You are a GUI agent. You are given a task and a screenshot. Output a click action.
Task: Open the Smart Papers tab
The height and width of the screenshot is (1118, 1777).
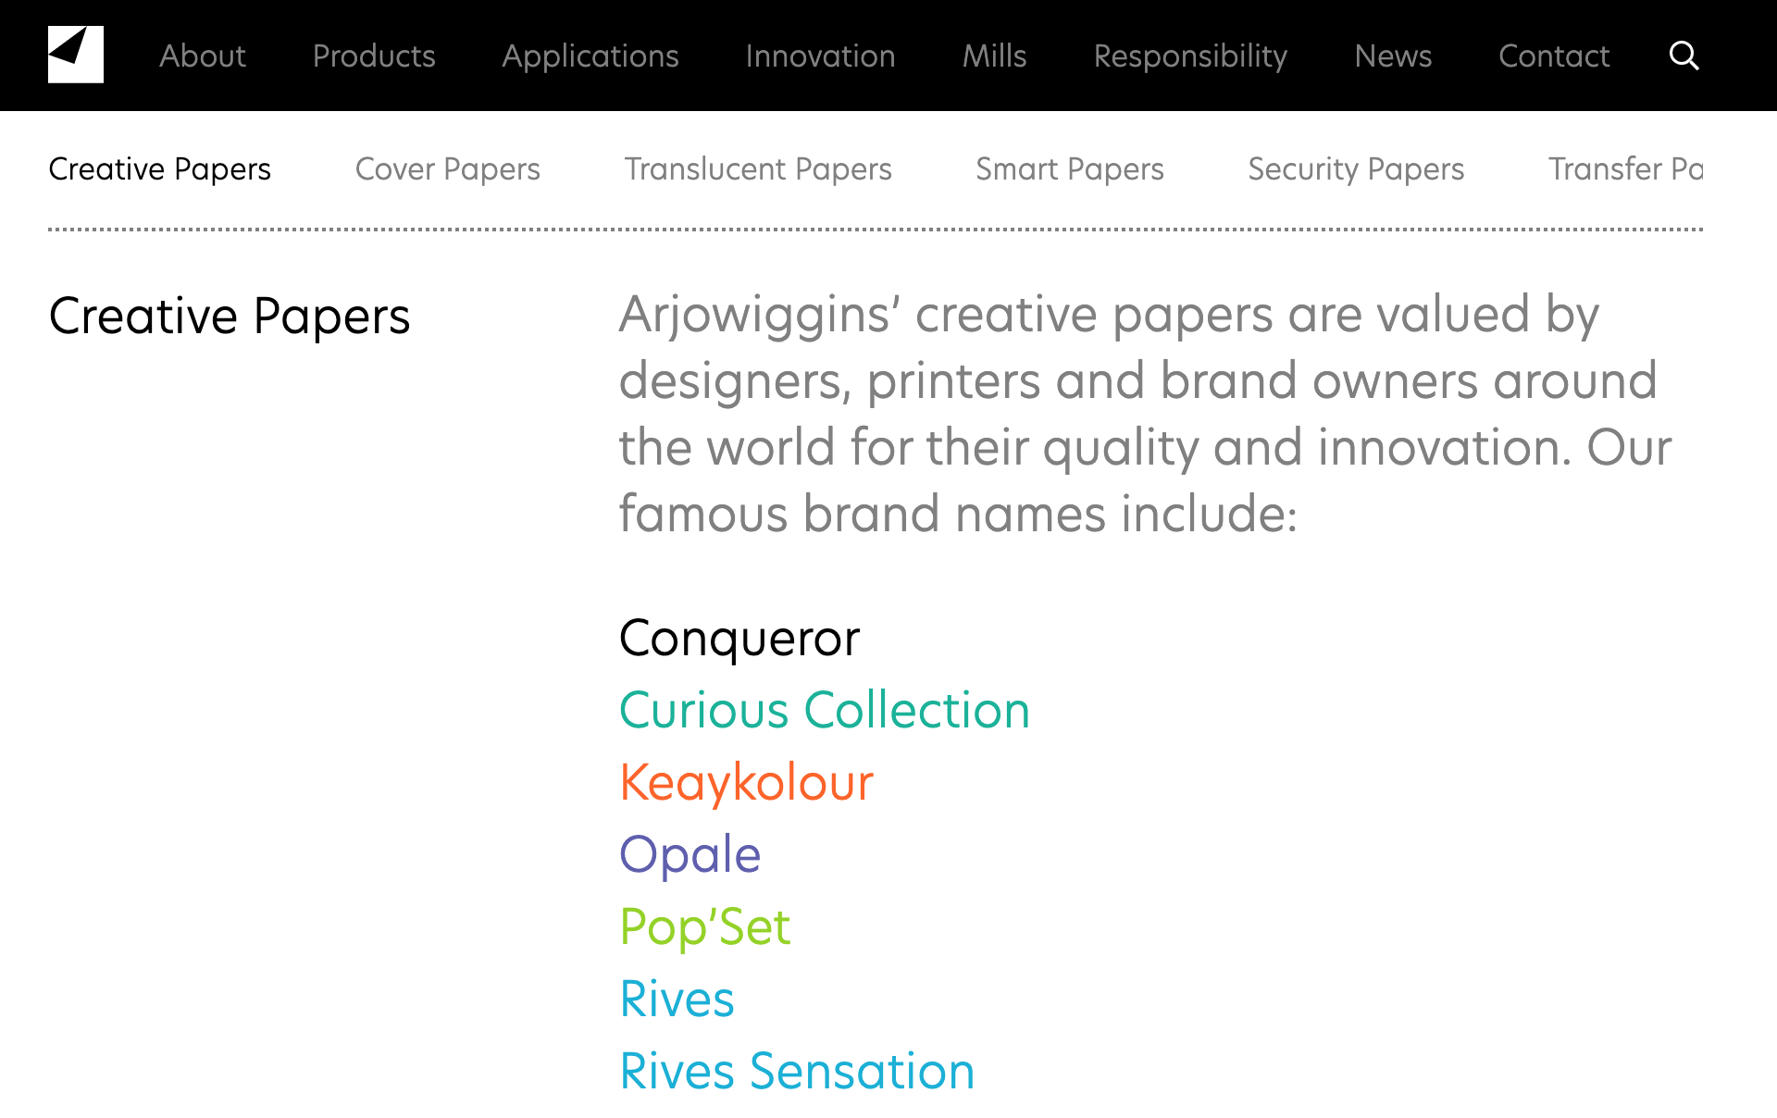click(x=1070, y=169)
